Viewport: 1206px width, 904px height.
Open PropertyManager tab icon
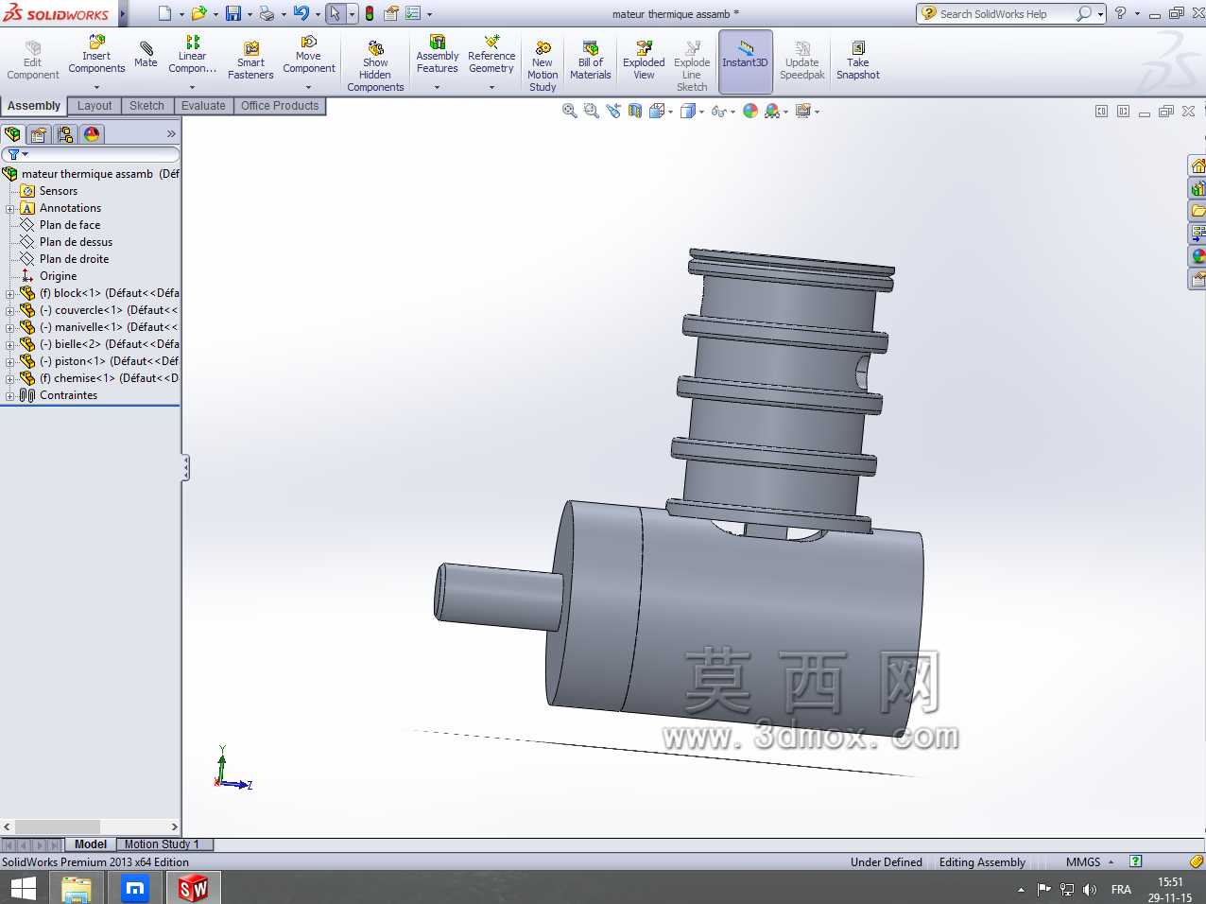pyautogui.click(x=39, y=134)
